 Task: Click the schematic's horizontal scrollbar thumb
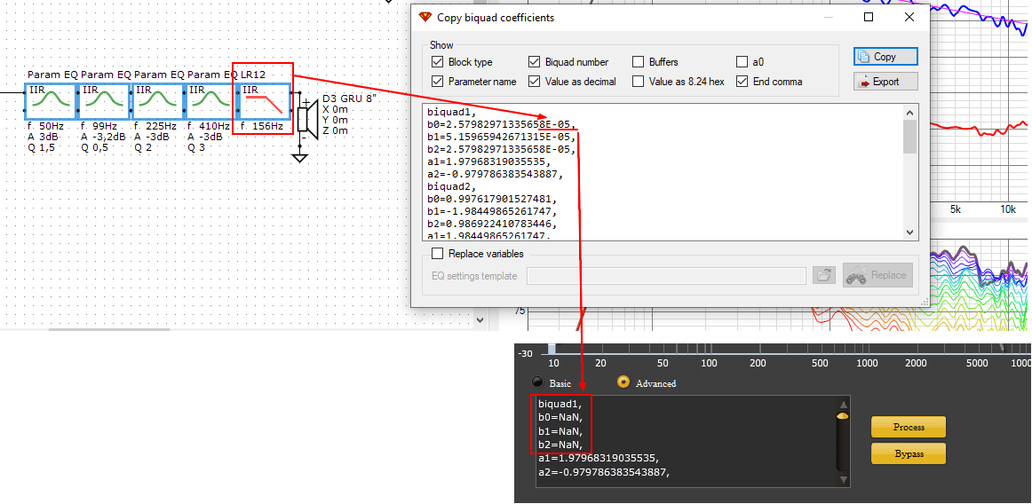(x=108, y=329)
